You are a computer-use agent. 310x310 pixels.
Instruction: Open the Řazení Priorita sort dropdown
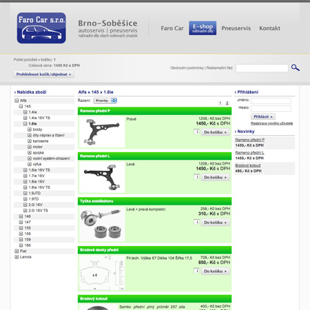(105, 101)
